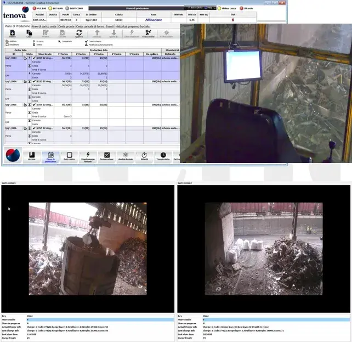
Task: Click the Disabilitato legend checkbox
Action: click(7, 44)
